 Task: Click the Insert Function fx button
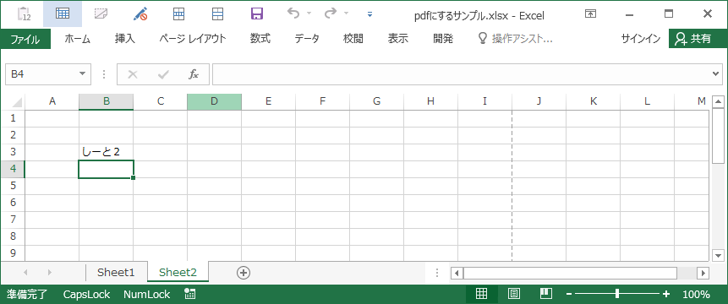point(194,74)
